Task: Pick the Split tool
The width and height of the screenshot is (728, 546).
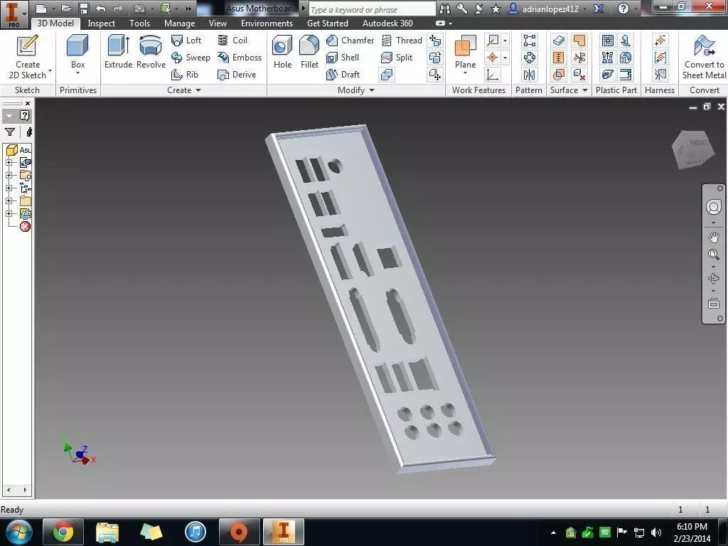Action: pyautogui.click(x=397, y=58)
